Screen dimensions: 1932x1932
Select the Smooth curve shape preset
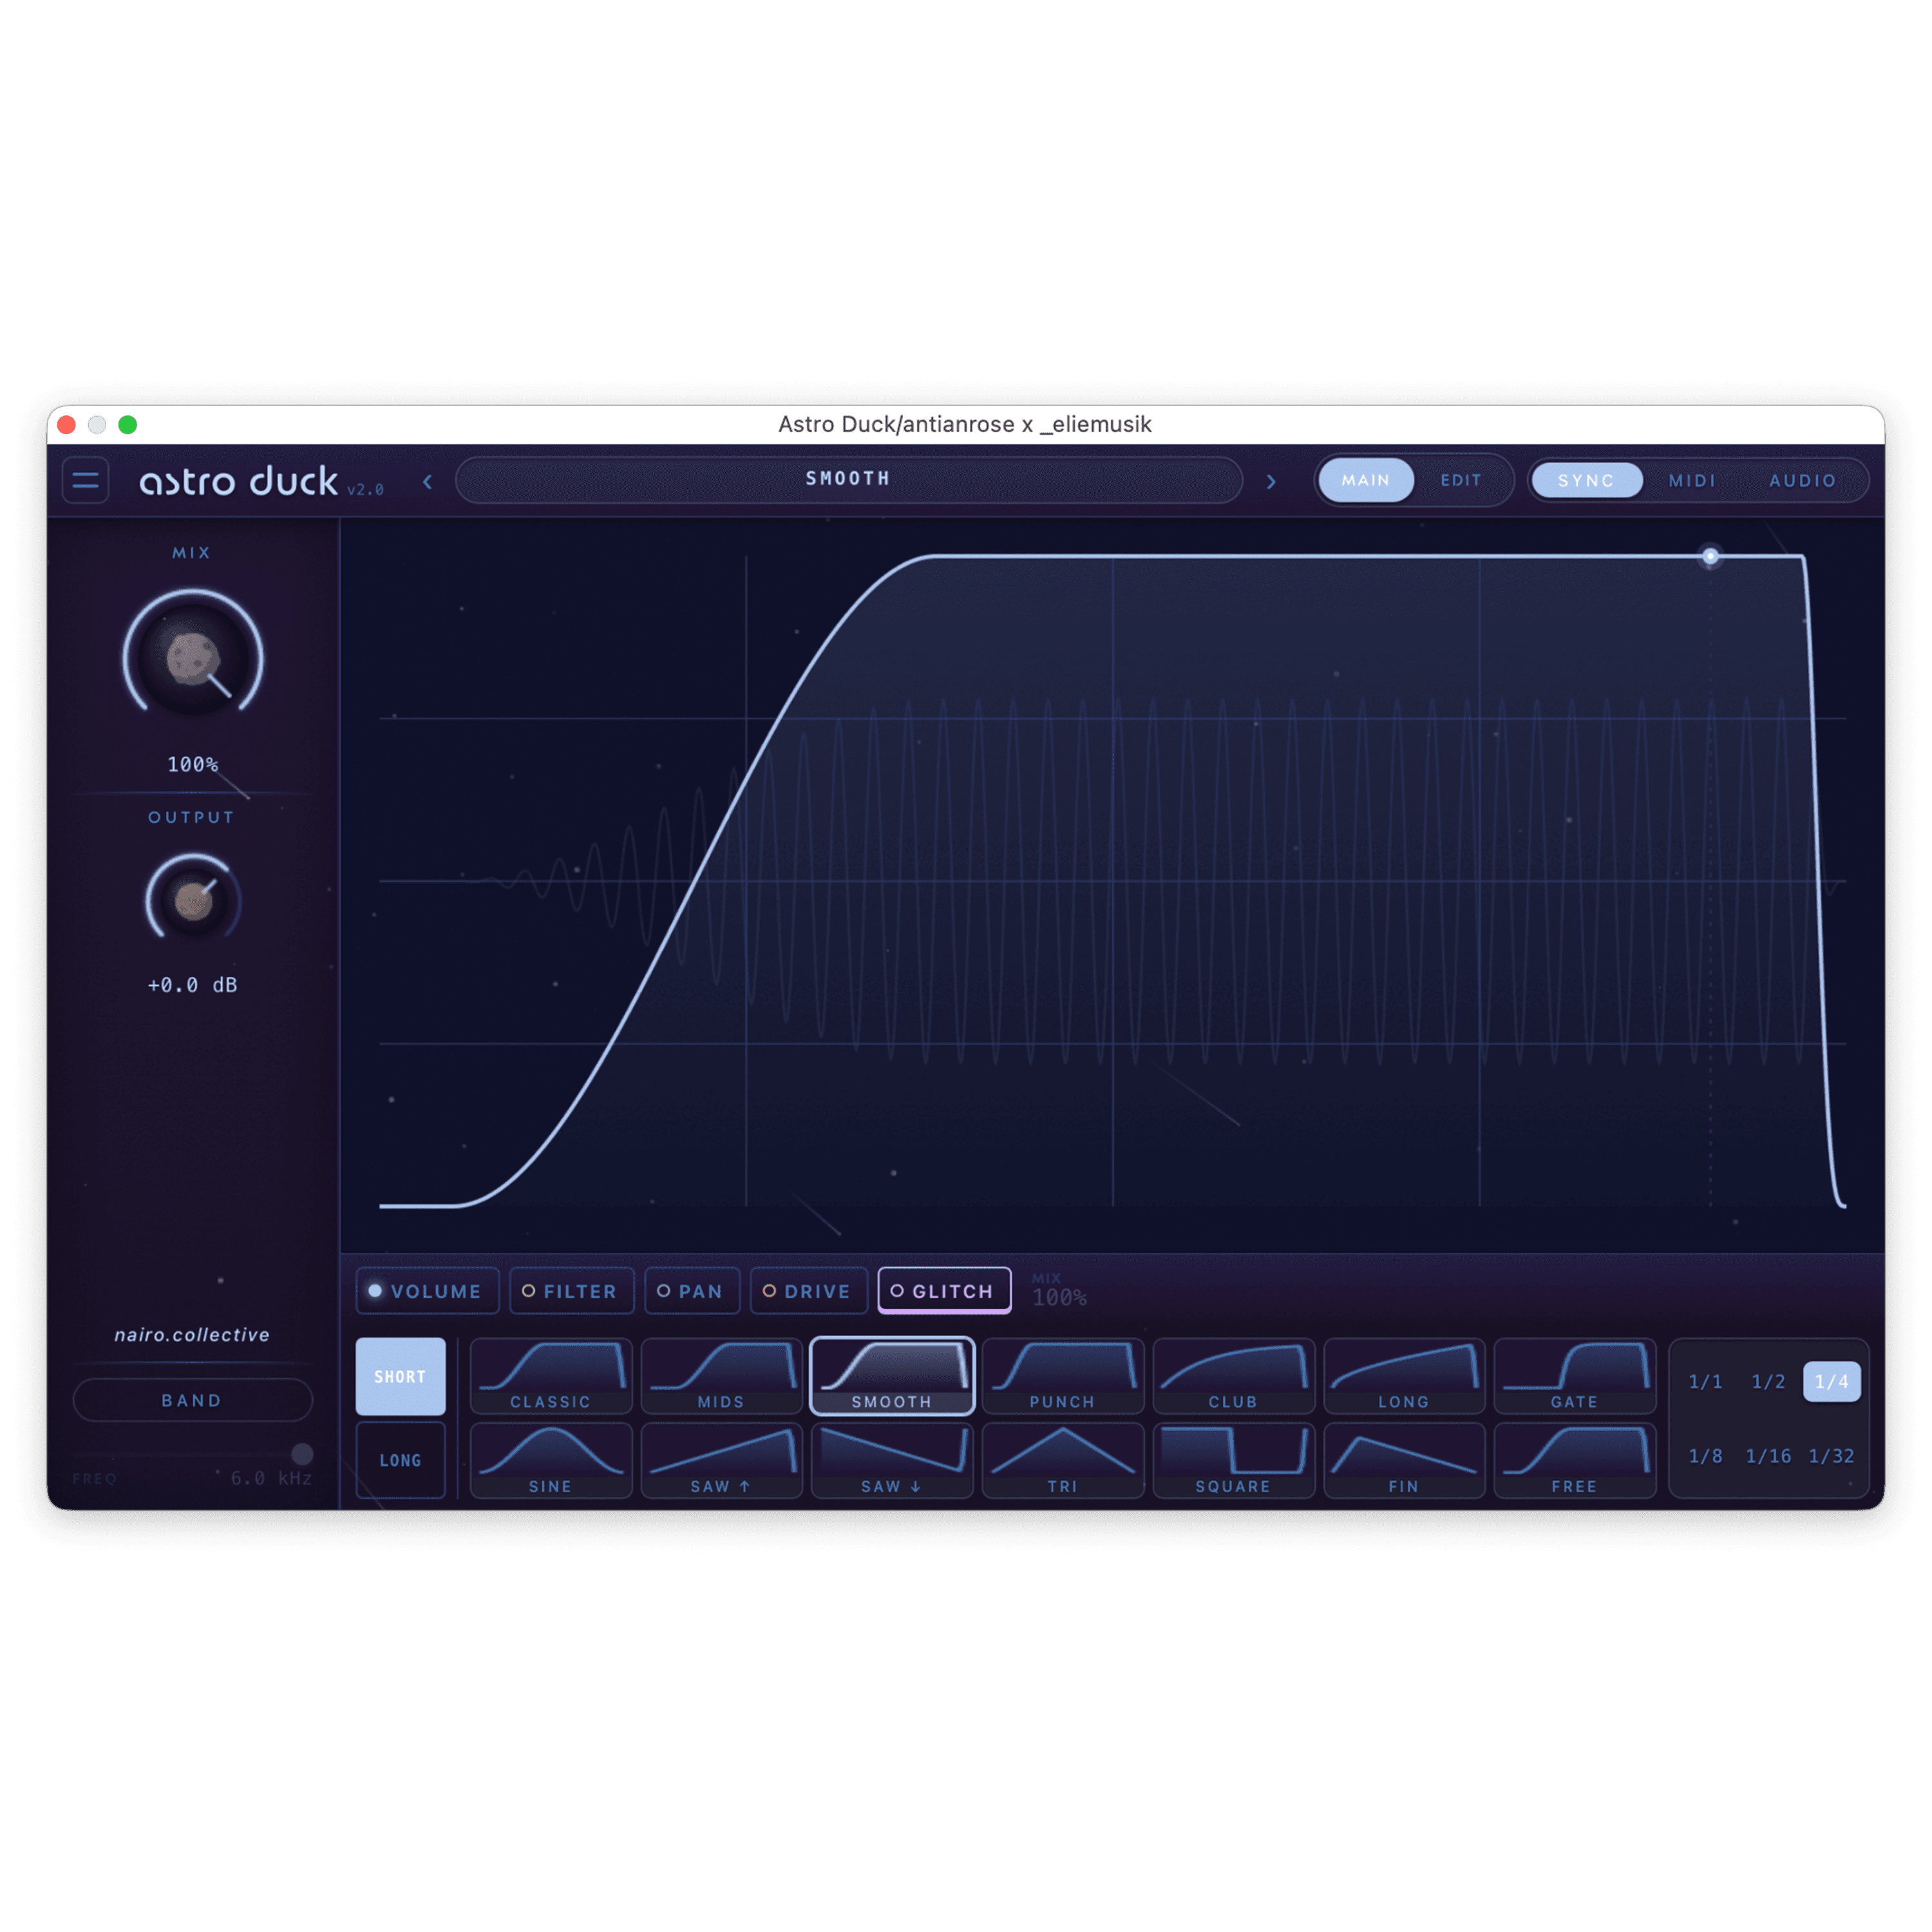click(x=892, y=1376)
